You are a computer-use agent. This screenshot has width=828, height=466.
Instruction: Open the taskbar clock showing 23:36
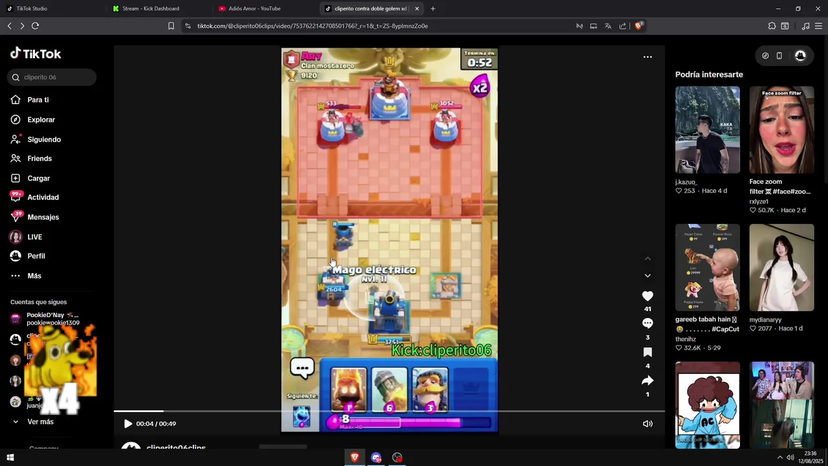[811, 458]
